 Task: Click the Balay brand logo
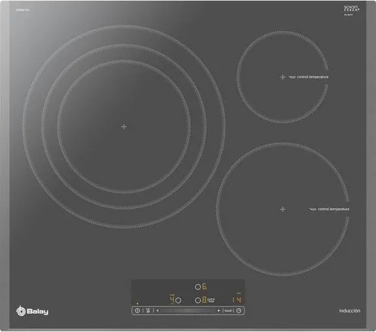[32, 311]
